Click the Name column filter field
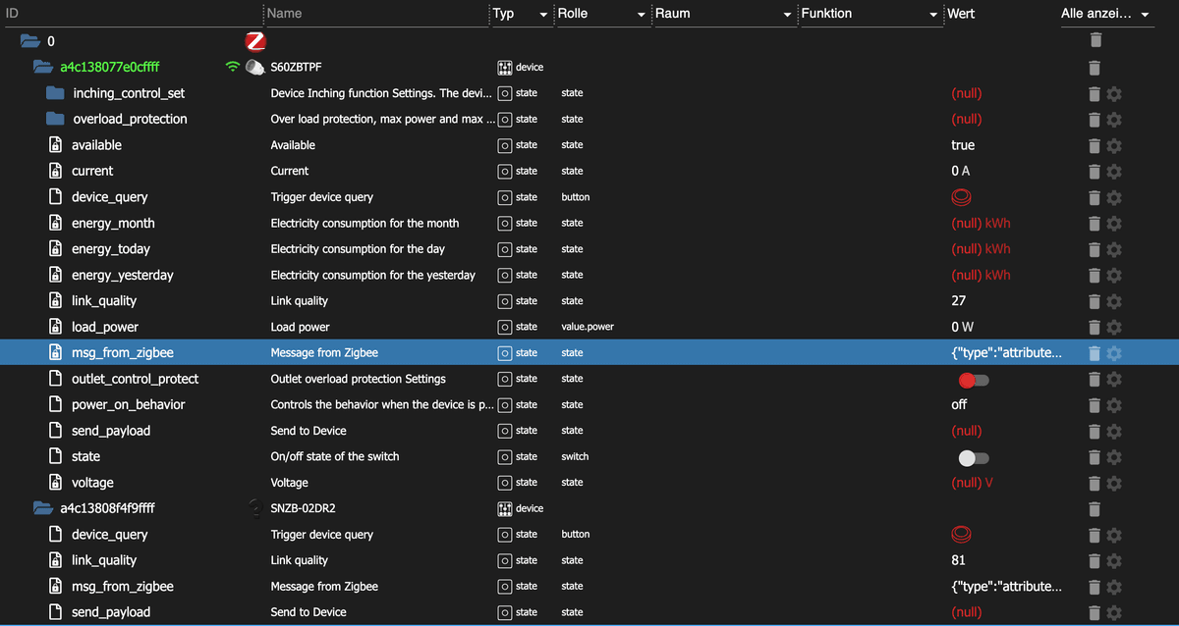 373,14
